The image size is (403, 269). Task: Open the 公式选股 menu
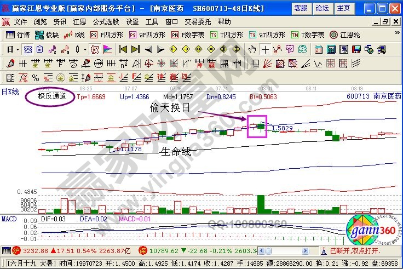[x=106, y=22]
